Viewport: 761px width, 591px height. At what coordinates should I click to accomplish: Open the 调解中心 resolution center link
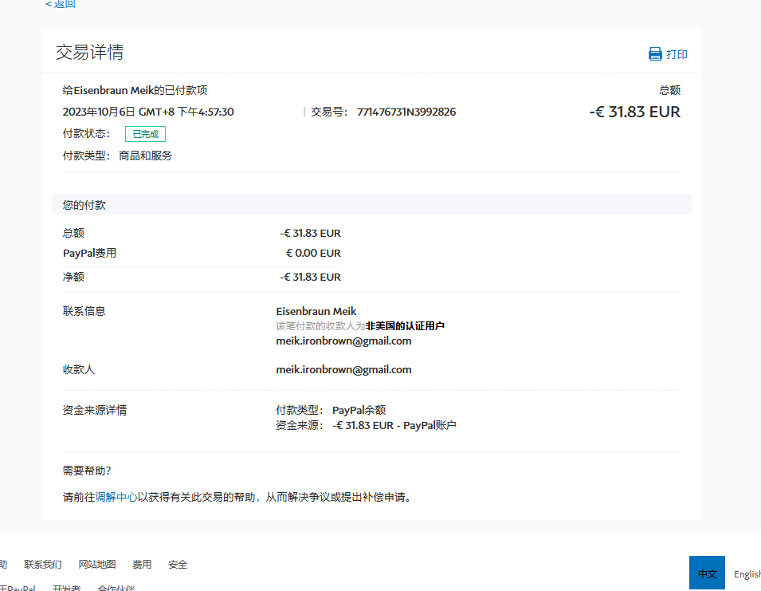(x=116, y=497)
